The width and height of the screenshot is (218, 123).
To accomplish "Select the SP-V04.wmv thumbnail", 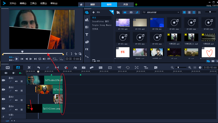I will coord(157,22).
